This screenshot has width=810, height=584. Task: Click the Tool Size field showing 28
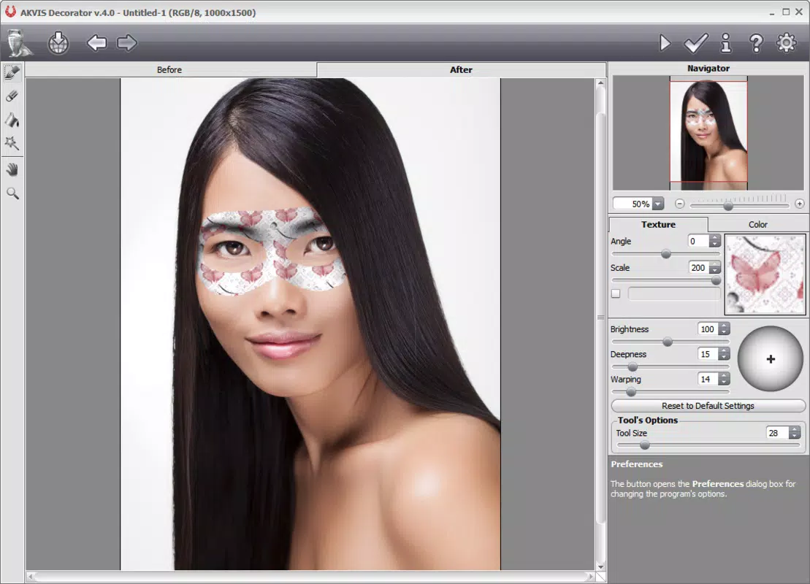click(x=777, y=433)
